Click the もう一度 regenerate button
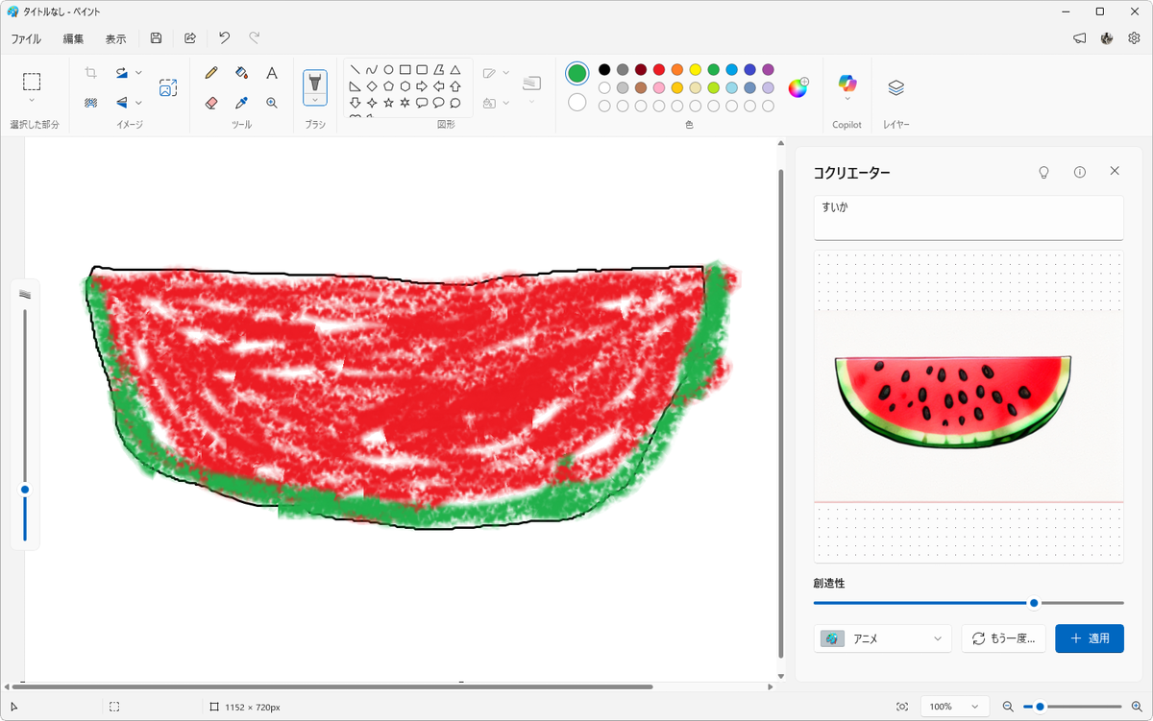The image size is (1153, 721). pos(1003,638)
